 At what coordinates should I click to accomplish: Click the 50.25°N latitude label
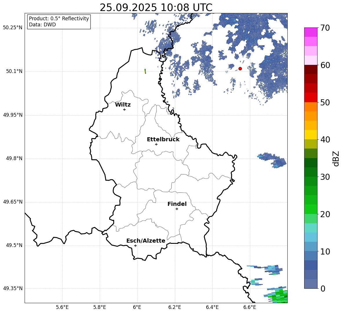[x=13, y=28]
